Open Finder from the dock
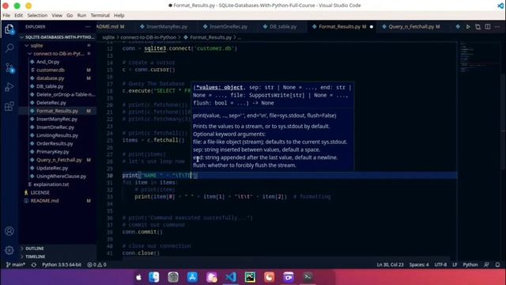Image resolution: width=506 pixels, height=285 pixels. click(154, 277)
